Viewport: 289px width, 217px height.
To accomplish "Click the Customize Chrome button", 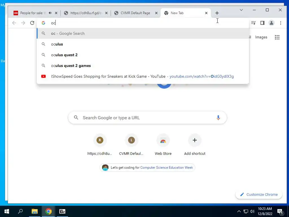I will pyautogui.click(x=259, y=194).
